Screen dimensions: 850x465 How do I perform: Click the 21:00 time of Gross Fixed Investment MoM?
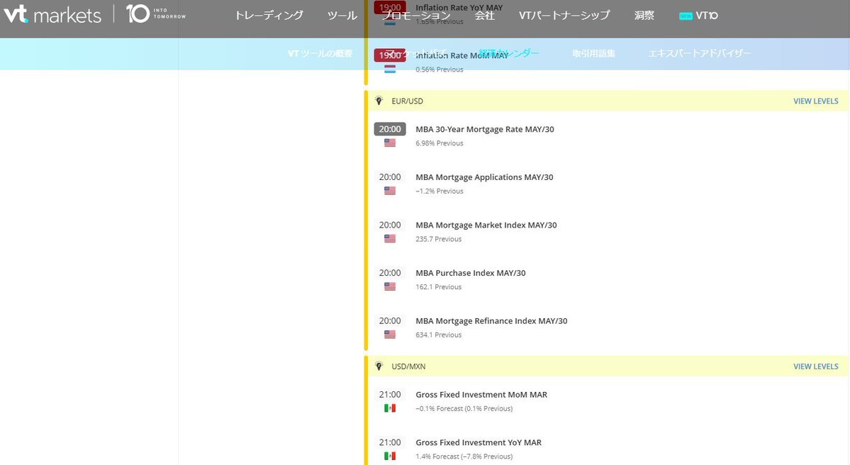point(390,395)
